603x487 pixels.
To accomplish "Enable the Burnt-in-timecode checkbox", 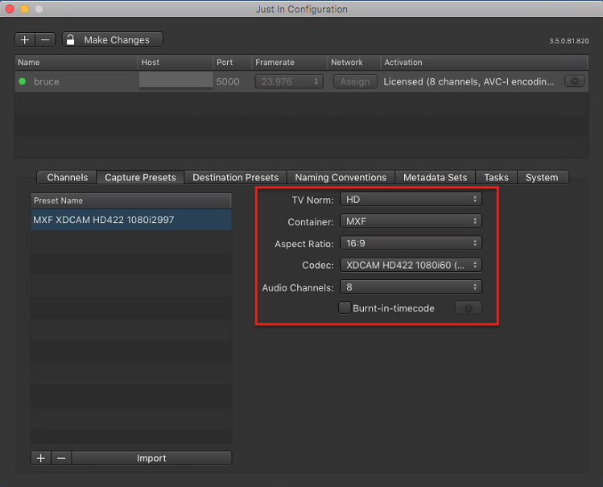I will (345, 307).
